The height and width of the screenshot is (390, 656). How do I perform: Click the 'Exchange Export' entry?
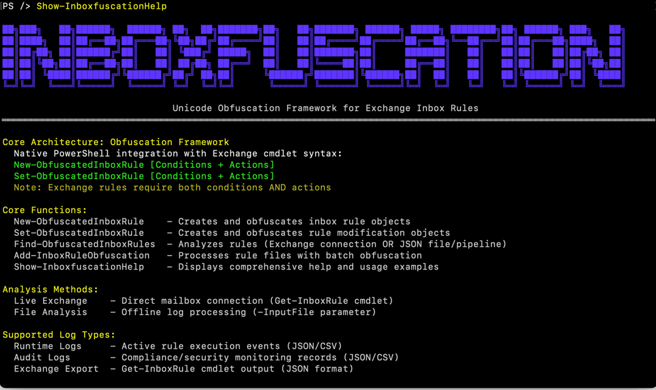click(x=56, y=368)
